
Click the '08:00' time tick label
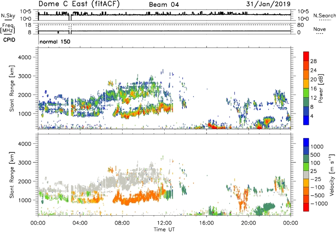(122, 223)
